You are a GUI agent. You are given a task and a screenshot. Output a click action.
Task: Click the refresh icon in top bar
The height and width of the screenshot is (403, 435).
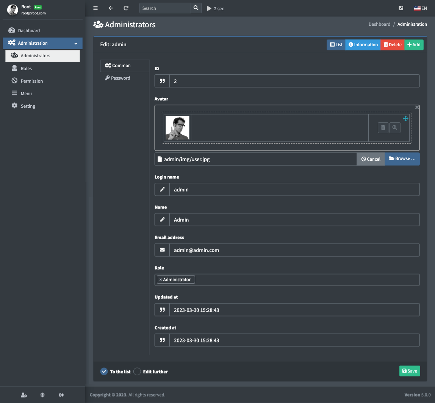[x=126, y=8]
